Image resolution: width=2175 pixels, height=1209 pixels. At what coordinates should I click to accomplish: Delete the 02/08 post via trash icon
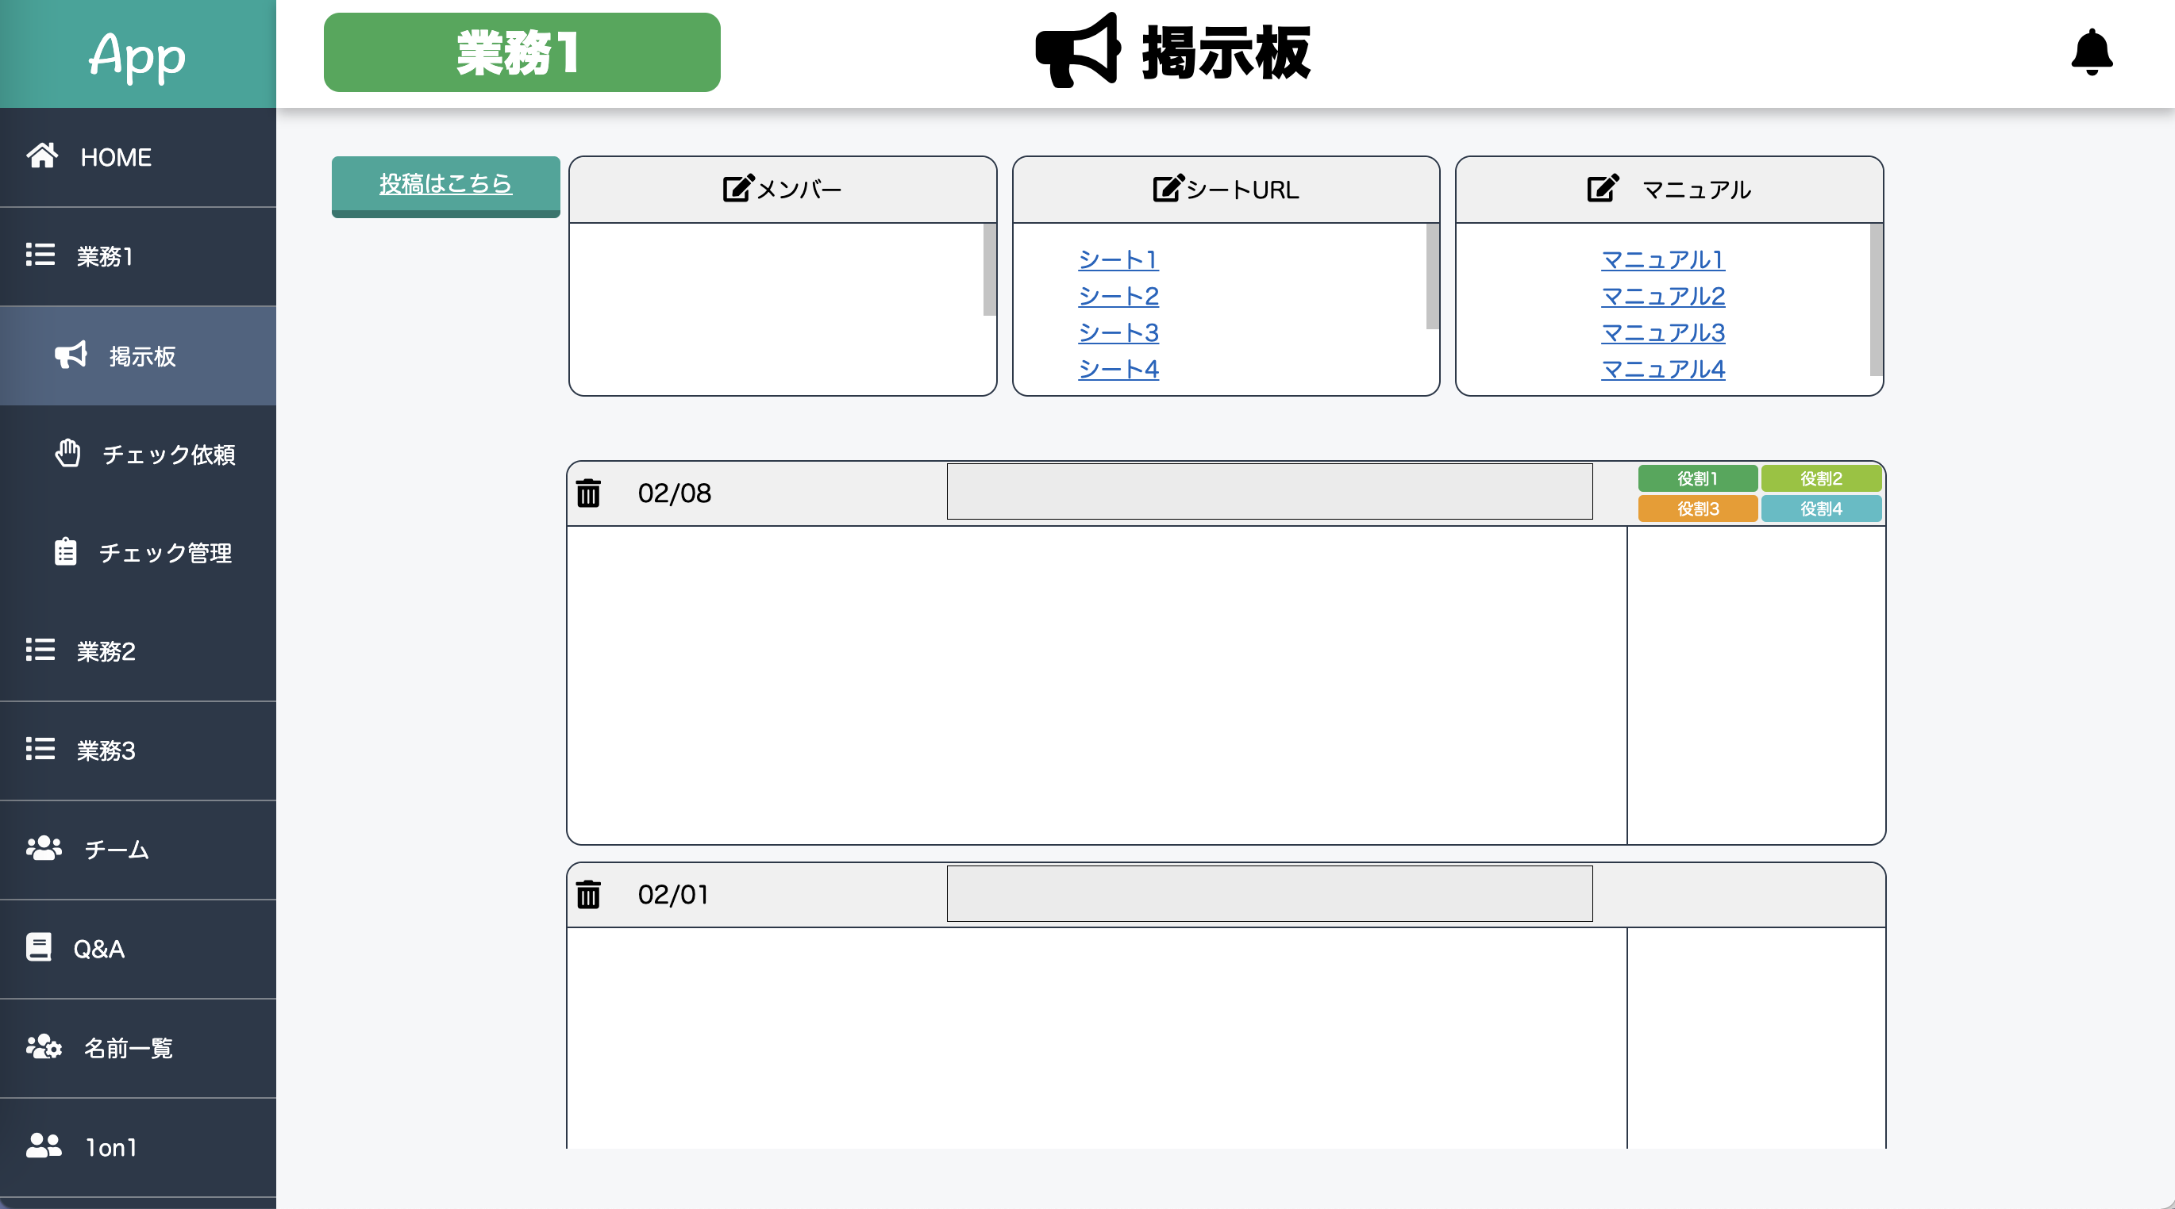(x=588, y=493)
